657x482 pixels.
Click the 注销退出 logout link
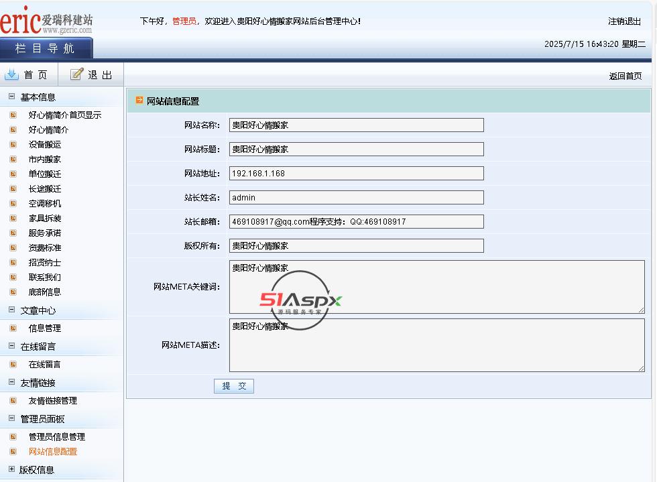click(x=624, y=21)
